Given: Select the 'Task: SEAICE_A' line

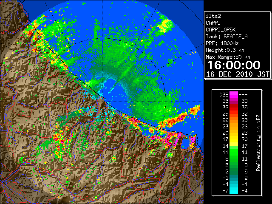Looking at the screenshot, I should click(x=227, y=37).
